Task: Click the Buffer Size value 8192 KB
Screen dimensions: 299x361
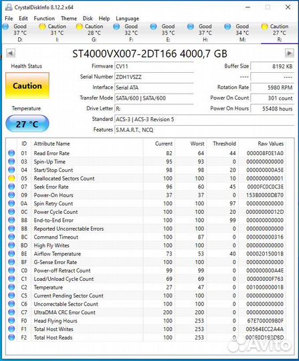Action: pos(272,66)
